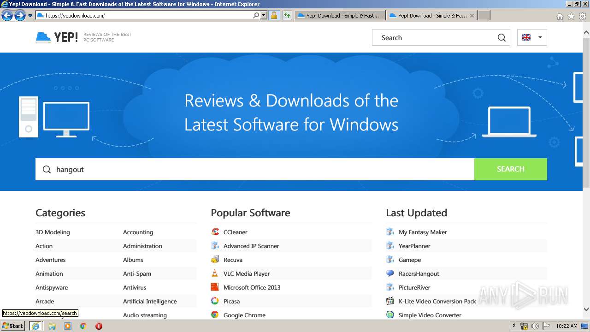The image size is (590, 332).
Task: Open the PictureRiver software link
Action: (x=414, y=287)
